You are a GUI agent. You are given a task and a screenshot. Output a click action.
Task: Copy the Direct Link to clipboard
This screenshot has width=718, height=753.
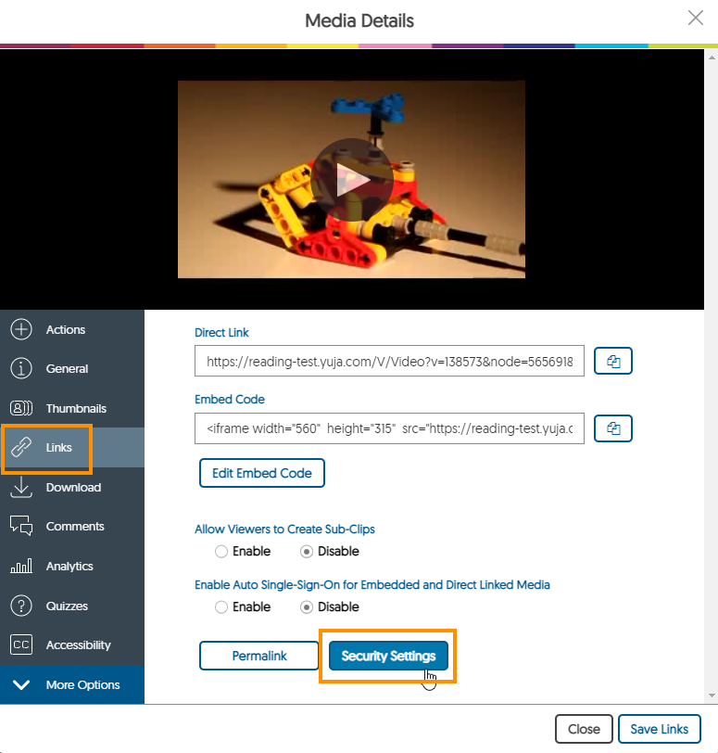coord(613,361)
